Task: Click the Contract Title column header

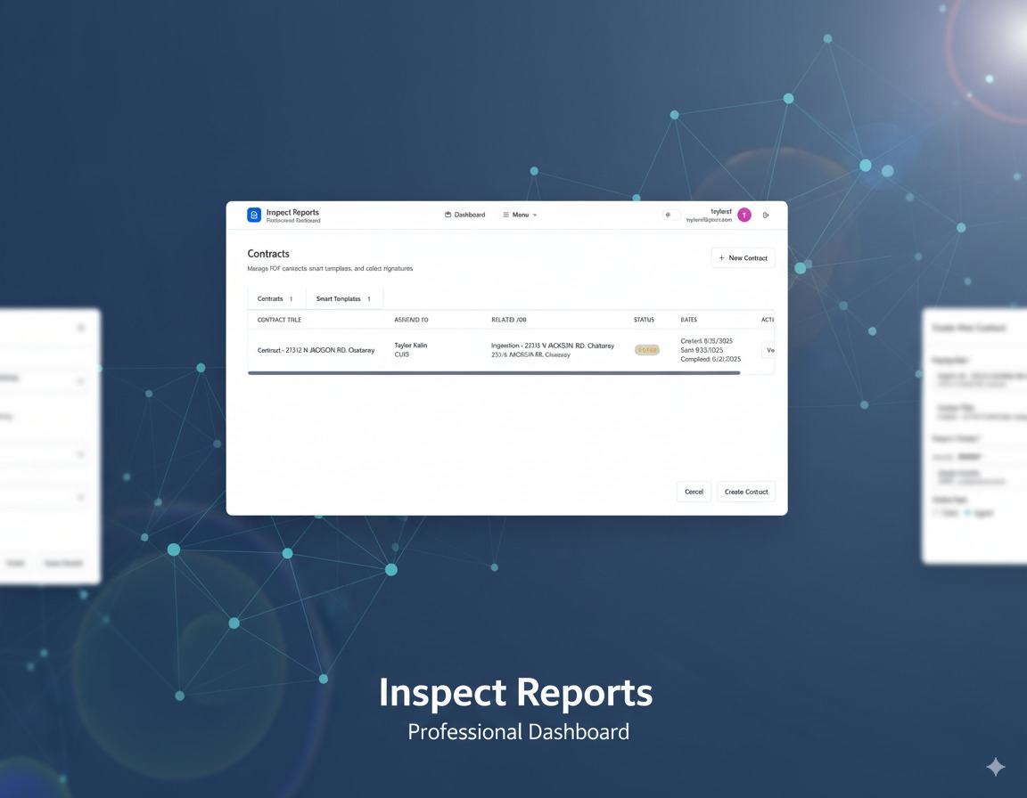Action: 279,320
